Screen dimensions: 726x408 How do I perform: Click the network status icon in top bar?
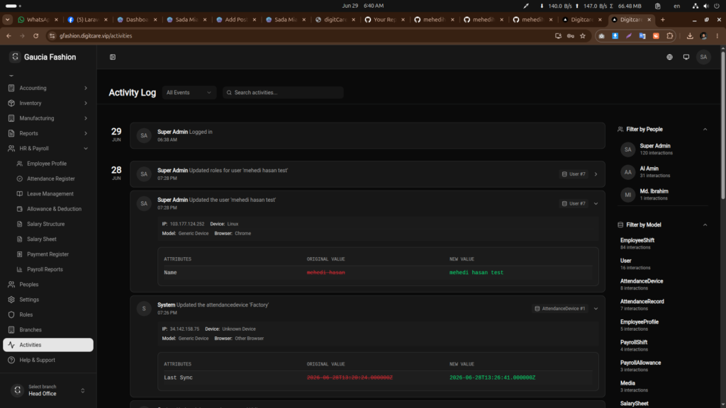[x=695, y=6]
